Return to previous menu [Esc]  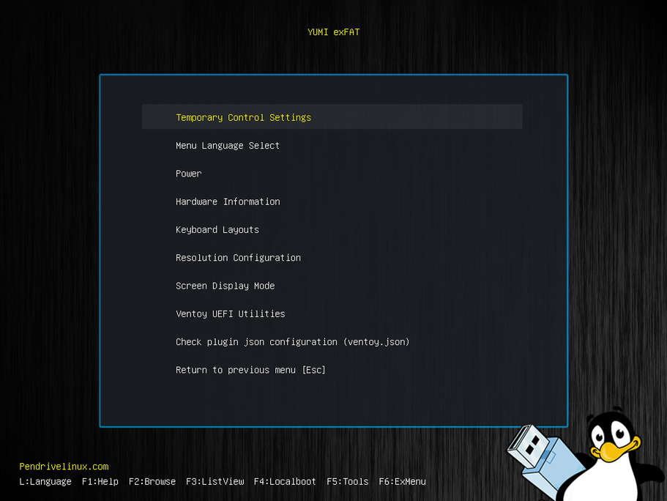[x=250, y=370]
